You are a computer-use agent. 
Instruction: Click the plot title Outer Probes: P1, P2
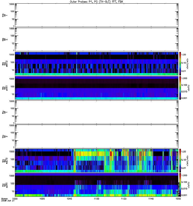[x=97, y=1]
